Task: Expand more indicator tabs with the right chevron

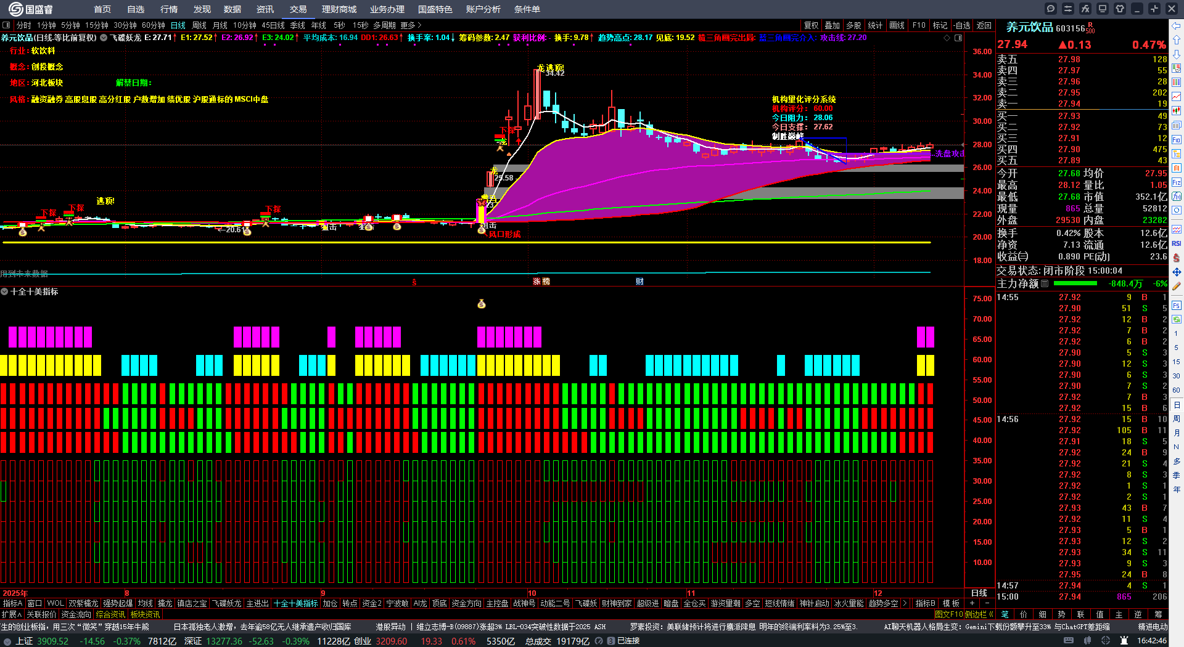Action: tap(904, 603)
